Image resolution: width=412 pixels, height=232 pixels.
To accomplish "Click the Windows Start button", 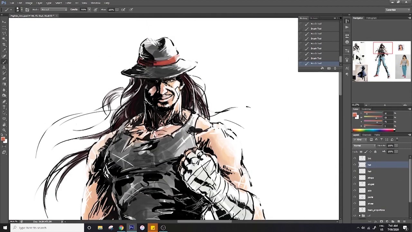I will [x=5, y=228].
